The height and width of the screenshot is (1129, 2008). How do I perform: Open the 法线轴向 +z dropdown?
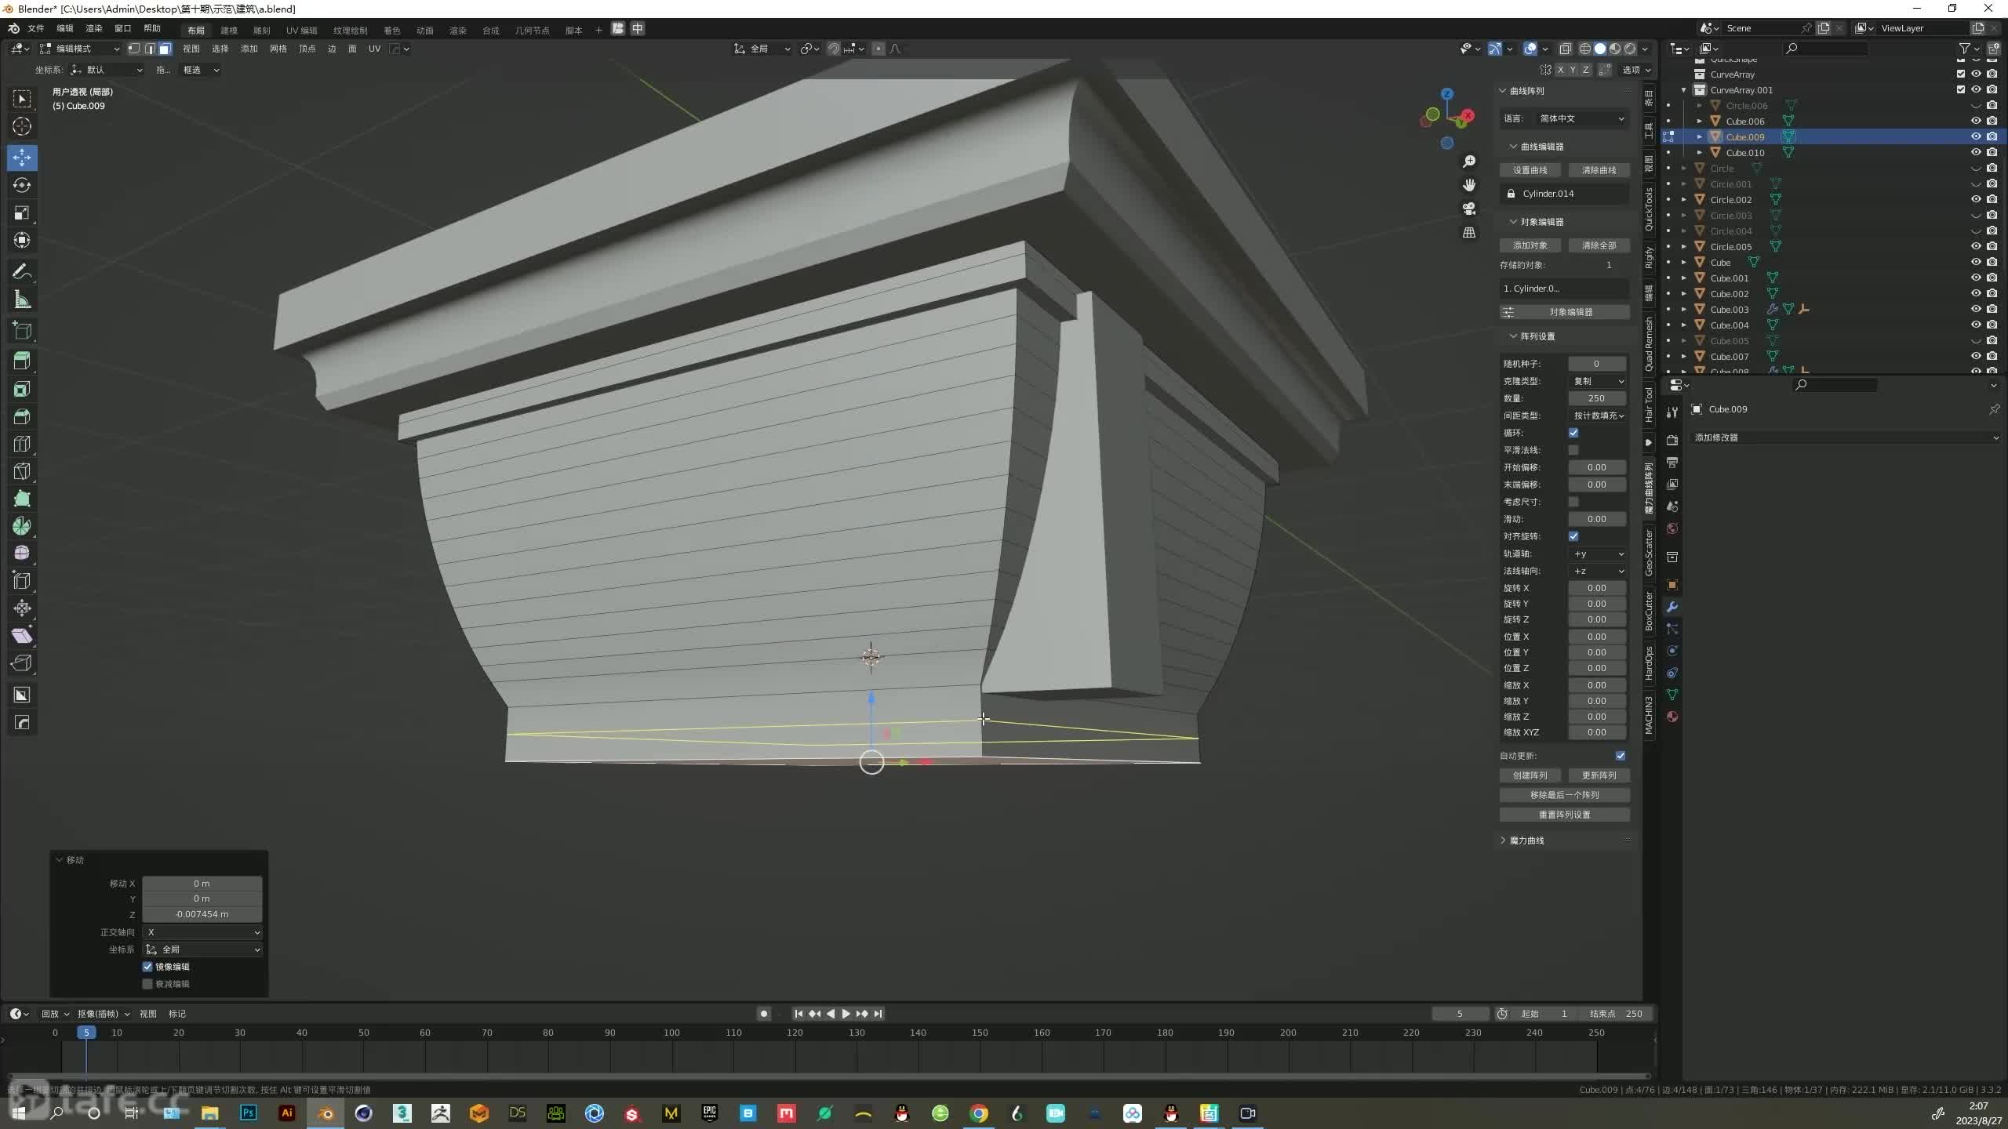1598,571
